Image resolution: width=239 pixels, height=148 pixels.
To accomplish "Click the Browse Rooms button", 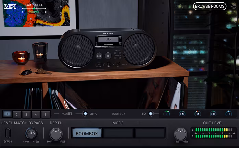I will coord(210,6).
